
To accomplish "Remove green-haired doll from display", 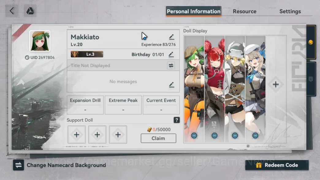I will click(194, 135).
